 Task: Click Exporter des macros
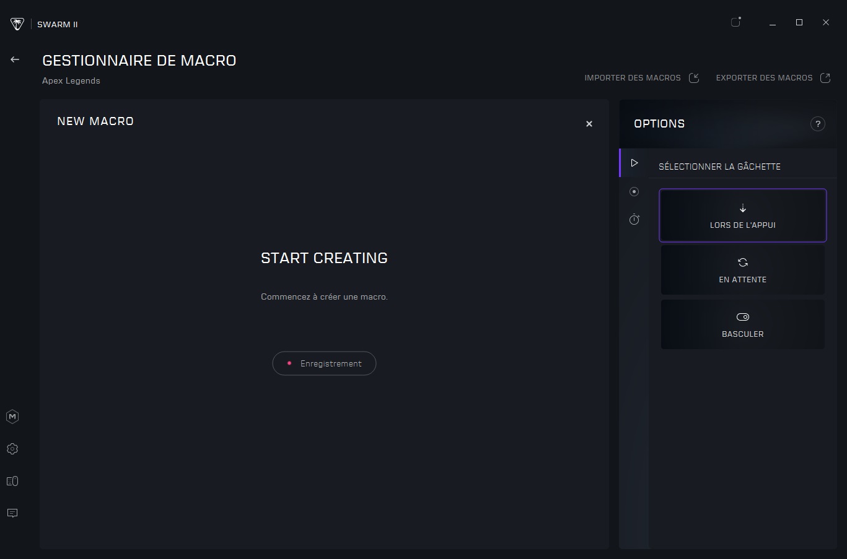tap(773, 78)
